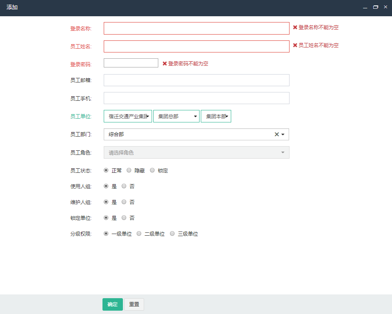Click the 重置 reset button
The height and width of the screenshot is (314, 392).
(x=134, y=304)
